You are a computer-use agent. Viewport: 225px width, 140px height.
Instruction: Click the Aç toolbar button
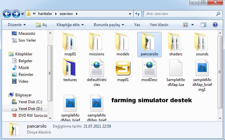point(41,25)
